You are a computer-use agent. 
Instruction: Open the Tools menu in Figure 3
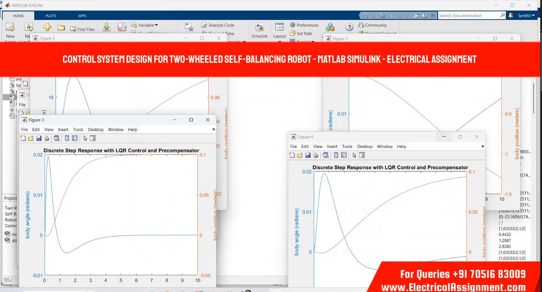point(78,130)
